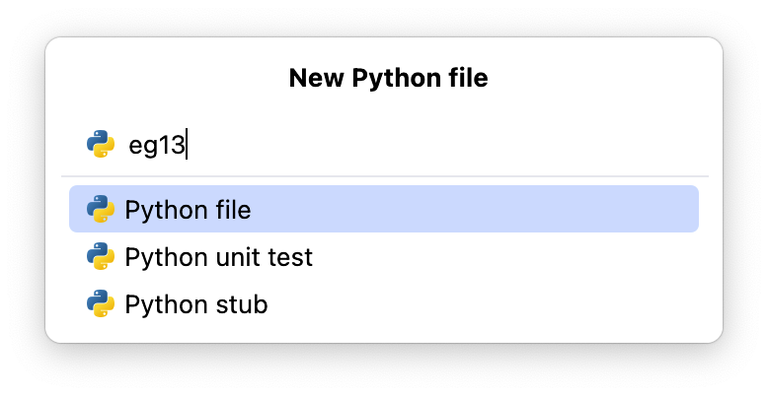Choose Python unit test from list
The height and width of the screenshot is (396, 768).
pos(218,258)
